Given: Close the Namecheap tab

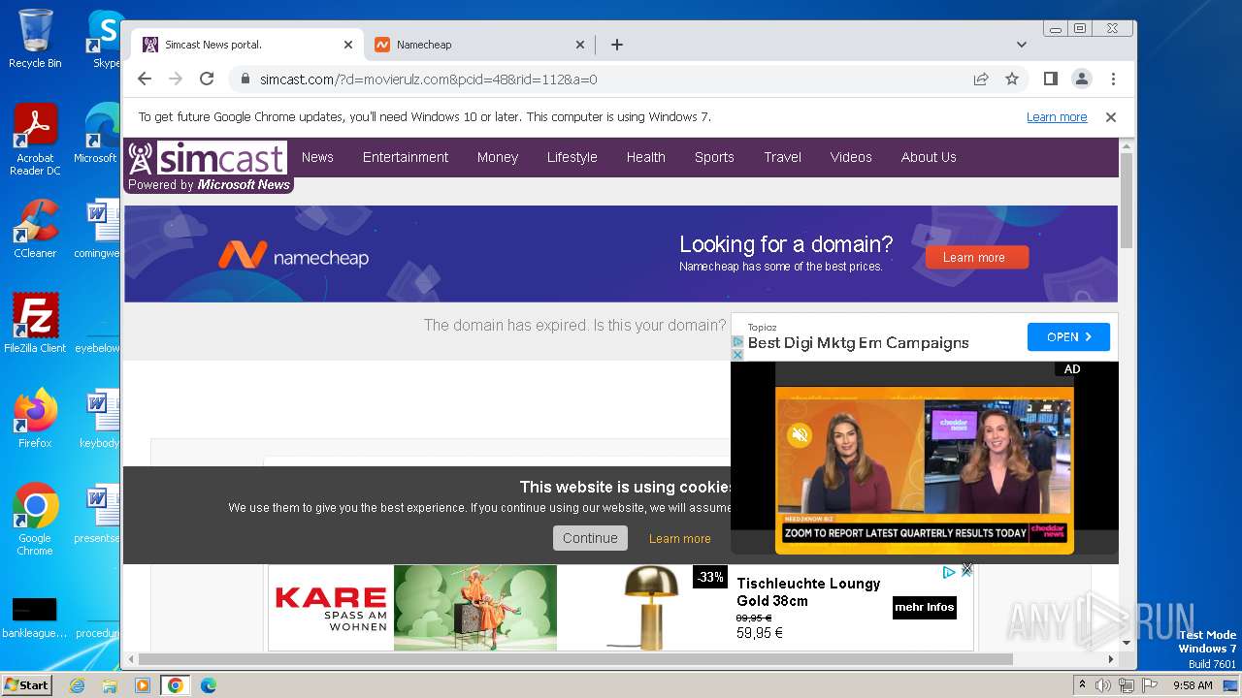Looking at the screenshot, I should pyautogui.click(x=580, y=45).
